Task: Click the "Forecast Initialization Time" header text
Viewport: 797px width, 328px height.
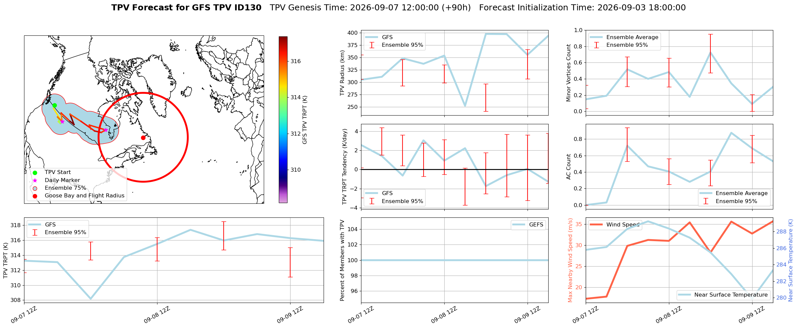Action: point(582,8)
